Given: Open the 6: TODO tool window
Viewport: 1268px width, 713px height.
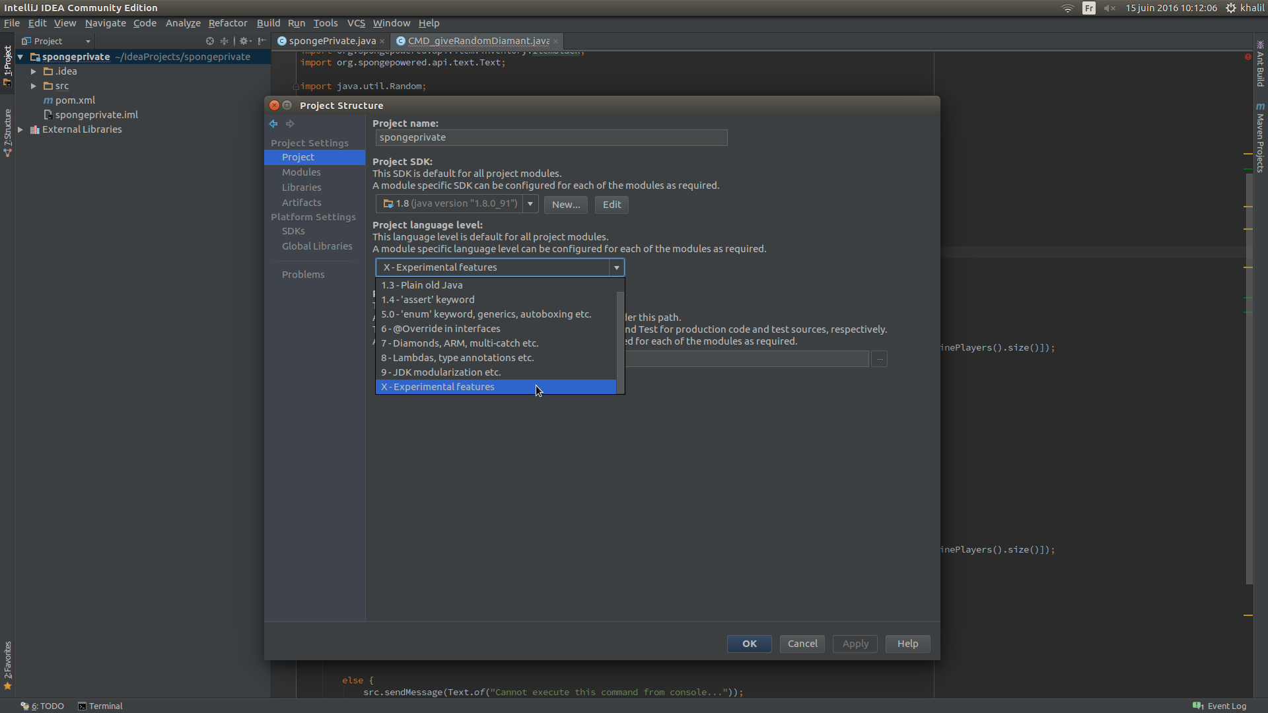Looking at the screenshot, I should tap(42, 706).
